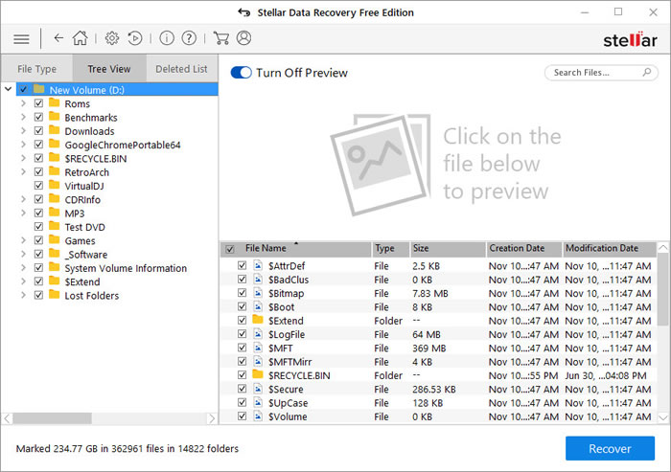Collapse the New Volume (D:) node
671x472 pixels.
[x=9, y=90]
